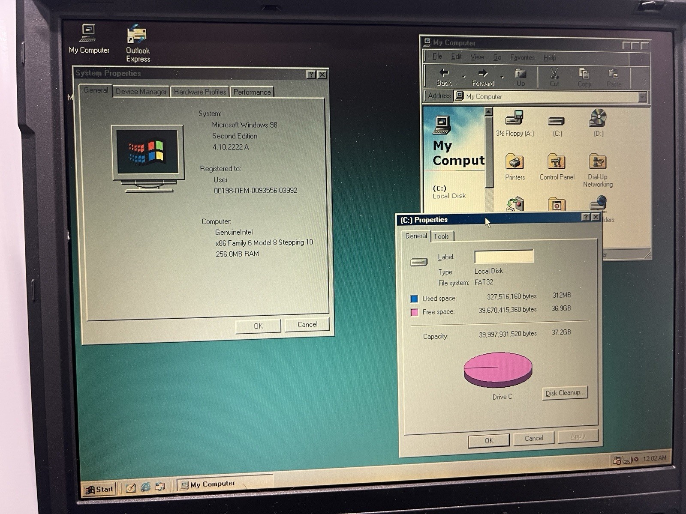The height and width of the screenshot is (514, 686).
Task: Click the My Computer icon in the Address bar
Action: click(x=459, y=96)
